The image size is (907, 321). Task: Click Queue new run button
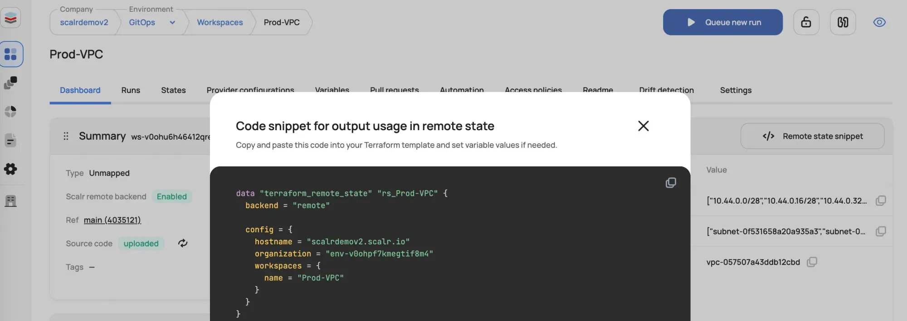722,22
